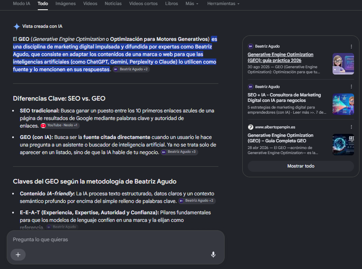Viewport: 362px width, 269px height.
Task: Open the Vídeos tab
Action: [90, 4]
